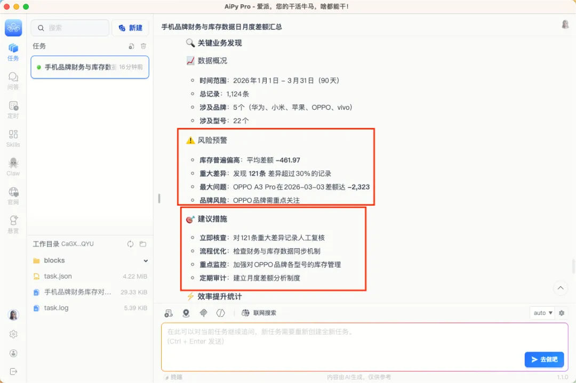Screen dimensions: 576x383
Task: Open the task.log file
Action: [x=90, y=308]
